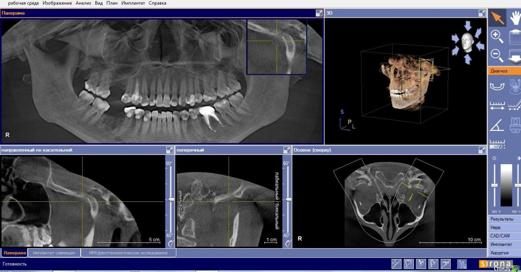The height and width of the screenshot is (272, 521).
Task: Click the inset thumbnail in panorama view
Action: [x=277, y=46]
